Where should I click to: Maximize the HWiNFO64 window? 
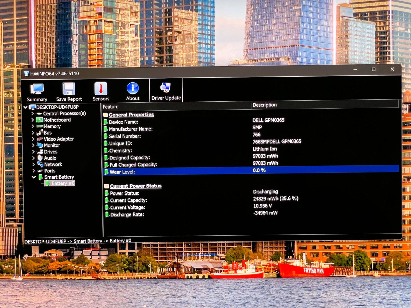click(x=373, y=69)
